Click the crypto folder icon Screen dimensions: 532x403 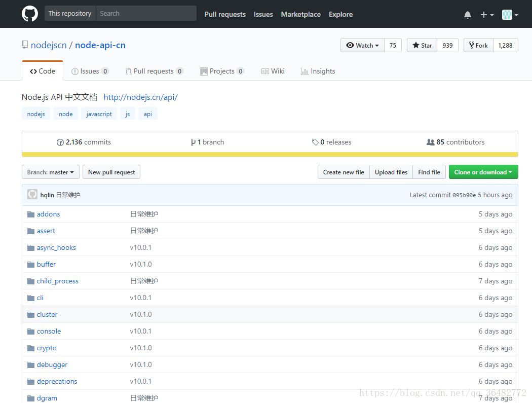tap(31, 348)
